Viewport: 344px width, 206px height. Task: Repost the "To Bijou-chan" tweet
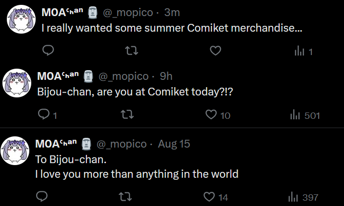pyautogui.click(x=124, y=197)
